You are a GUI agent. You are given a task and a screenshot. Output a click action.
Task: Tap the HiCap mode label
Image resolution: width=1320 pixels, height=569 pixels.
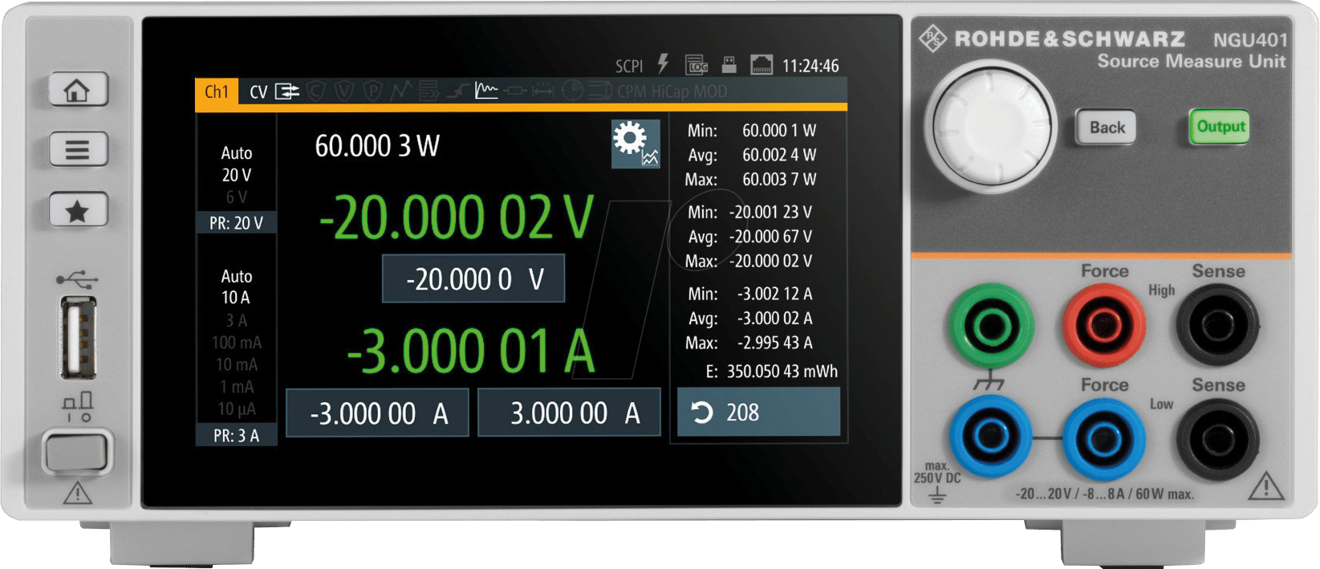point(671,91)
